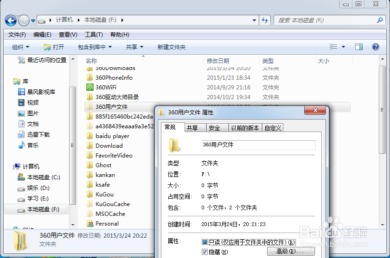Sort by 修改日期 column header

click(218, 61)
